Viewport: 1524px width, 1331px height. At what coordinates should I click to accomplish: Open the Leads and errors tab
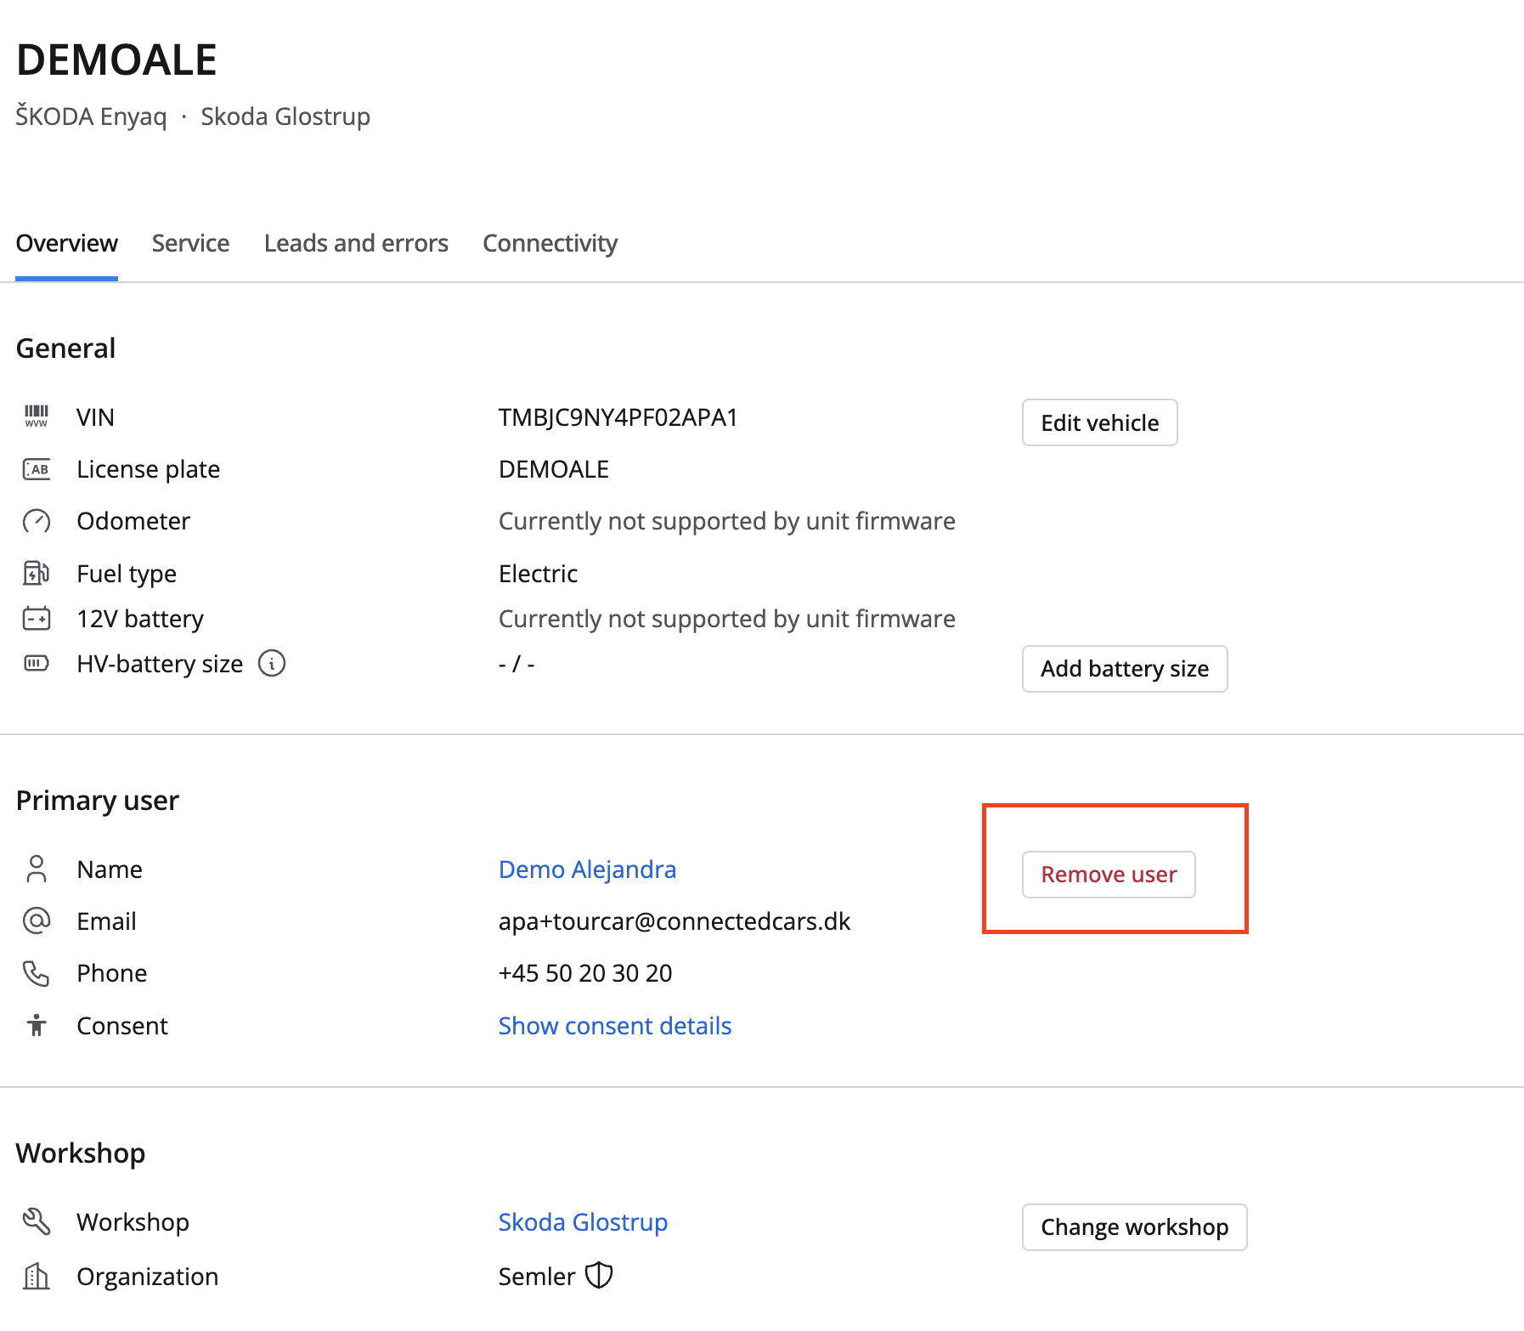click(356, 243)
